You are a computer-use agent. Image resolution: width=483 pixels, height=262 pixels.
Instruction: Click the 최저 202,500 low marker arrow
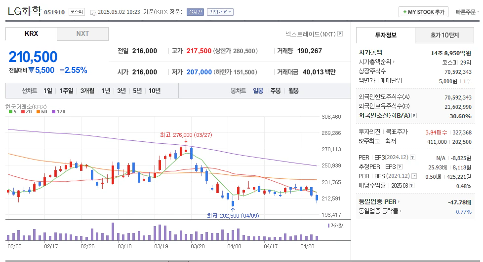(x=233, y=210)
